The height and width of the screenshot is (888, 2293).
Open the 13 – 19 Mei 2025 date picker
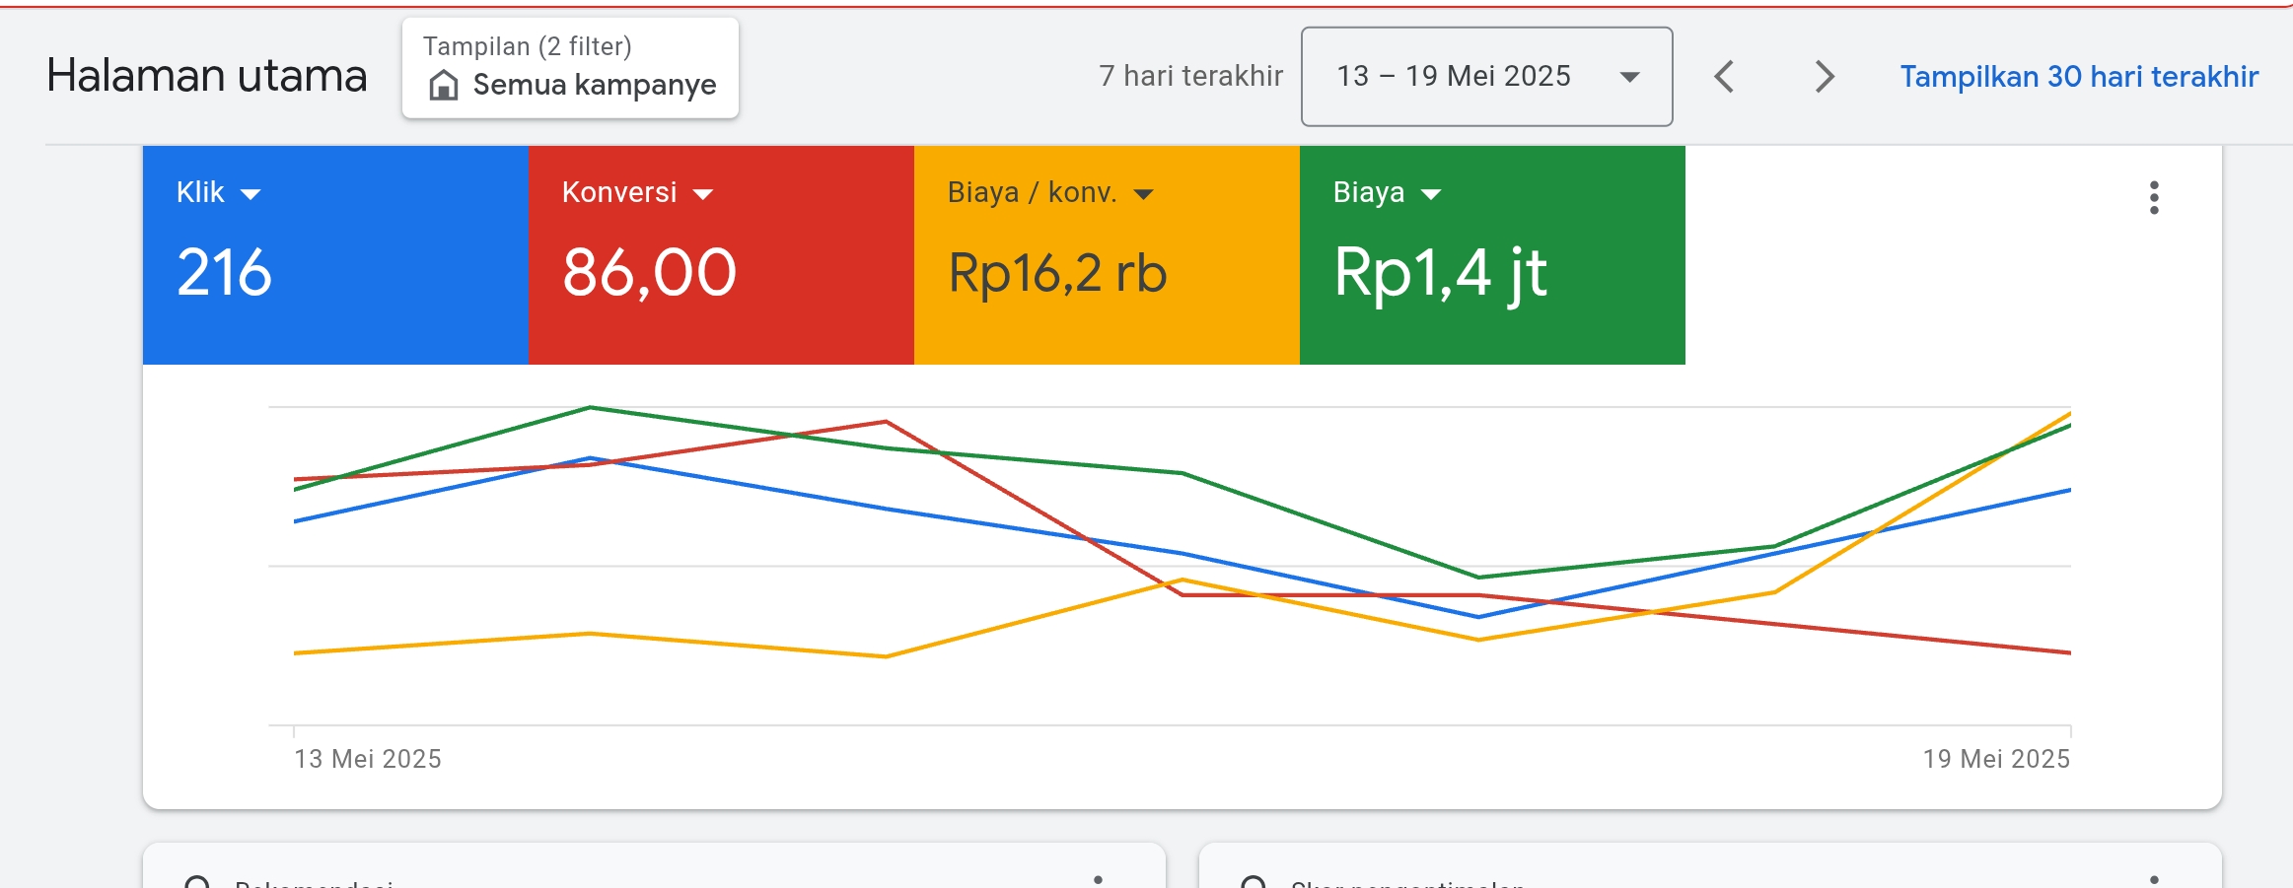(1486, 76)
